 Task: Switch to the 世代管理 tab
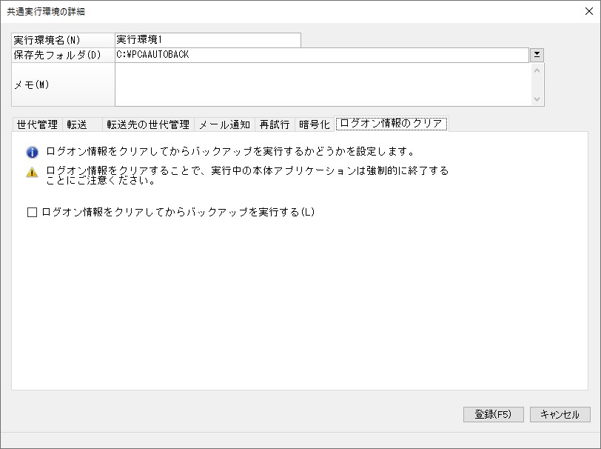[x=37, y=124]
